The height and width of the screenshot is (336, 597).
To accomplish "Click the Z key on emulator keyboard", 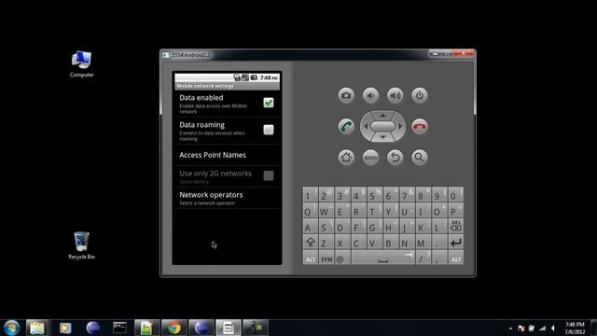I will [326, 243].
